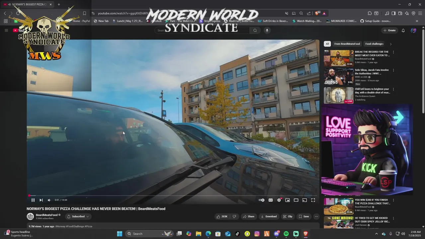425x239 pixels.
Task: Open options for Break the Record video
Action: pyautogui.click(x=393, y=52)
